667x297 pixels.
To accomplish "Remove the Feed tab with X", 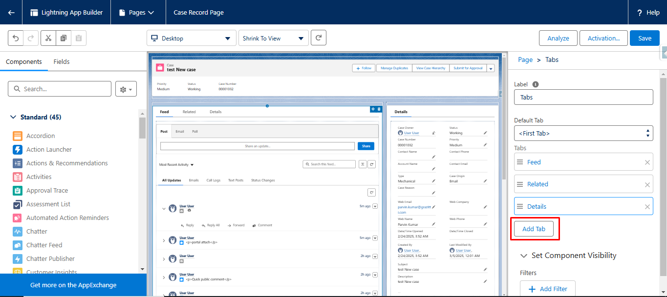I will pos(647,162).
